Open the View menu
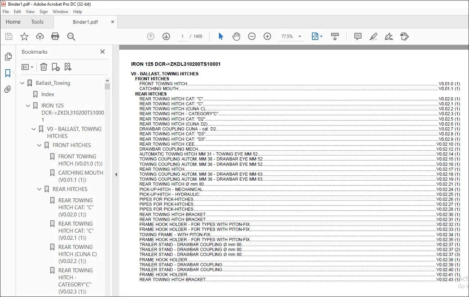Image resolution: width=469 pixels, height=297 pixels. tap(30, 12)
